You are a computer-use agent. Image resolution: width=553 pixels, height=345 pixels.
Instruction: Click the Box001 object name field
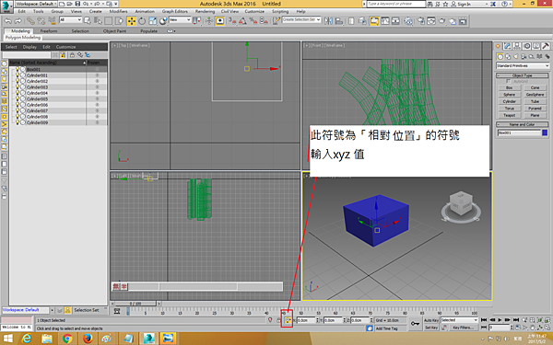pyautogui.click(x=519, y=132)
